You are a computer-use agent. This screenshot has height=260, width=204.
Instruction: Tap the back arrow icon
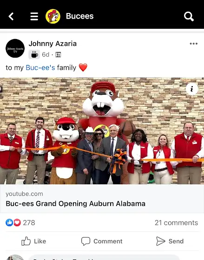pyautogui.click(x=11, y=16)
